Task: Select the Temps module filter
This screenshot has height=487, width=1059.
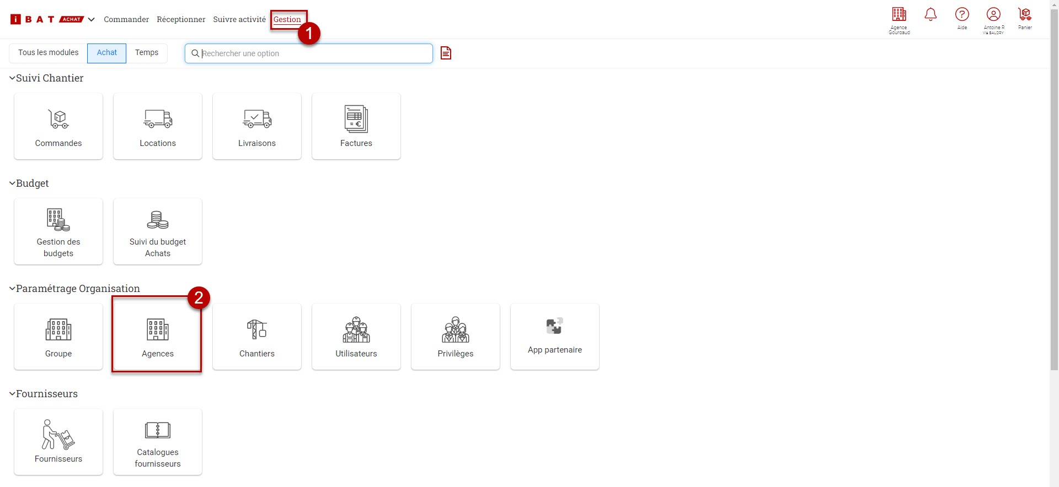Action: click(x=147, y=53)
